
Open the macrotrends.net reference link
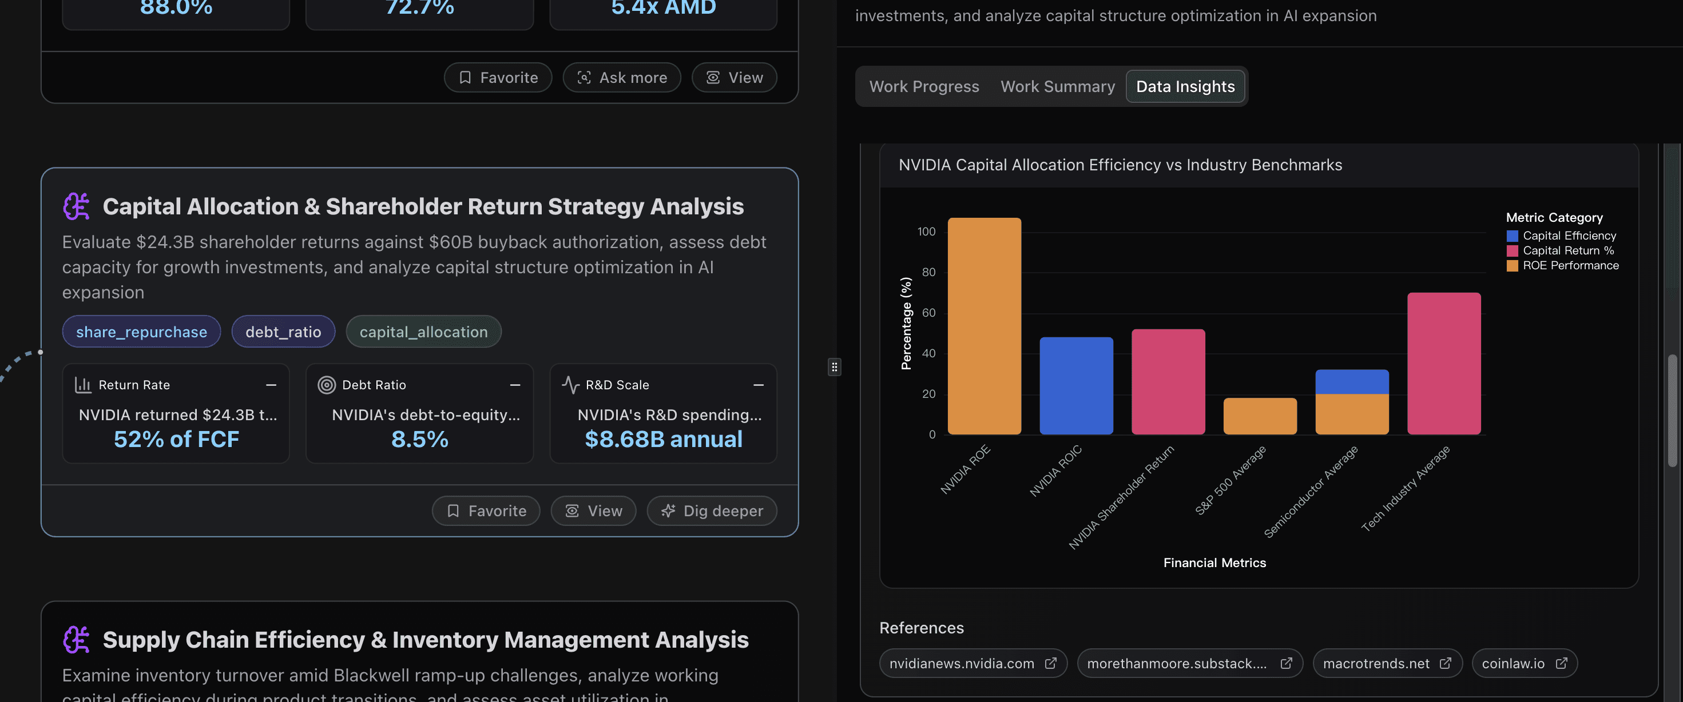1387,663
